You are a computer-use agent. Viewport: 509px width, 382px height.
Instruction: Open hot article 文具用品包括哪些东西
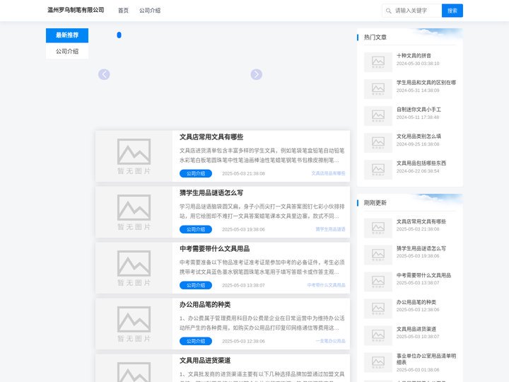click(x=421, y=163)
